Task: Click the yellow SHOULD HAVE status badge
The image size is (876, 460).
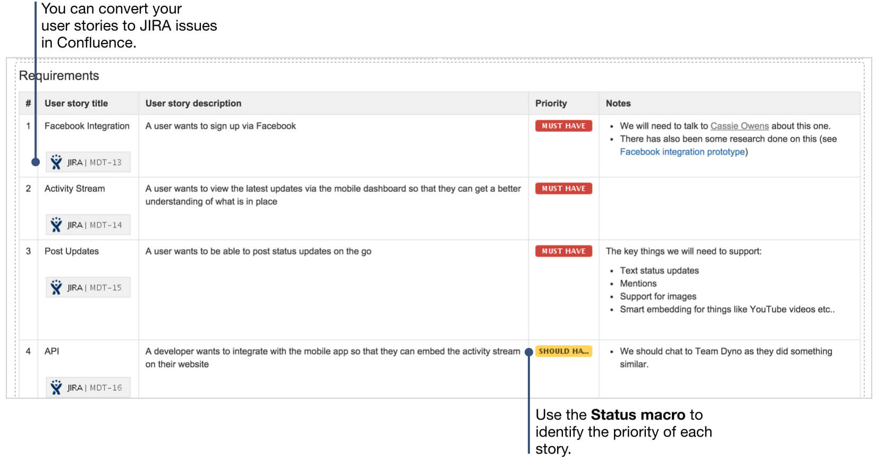Action: [x=563, y=351]
